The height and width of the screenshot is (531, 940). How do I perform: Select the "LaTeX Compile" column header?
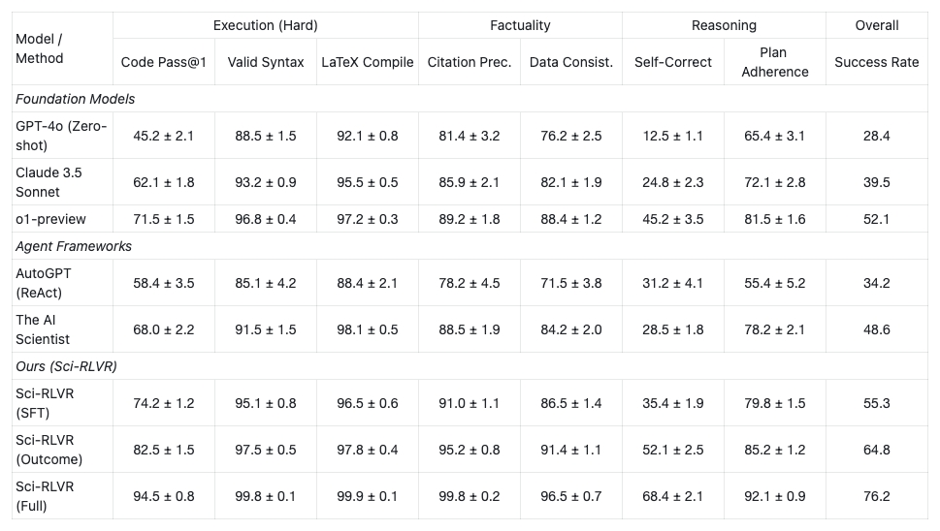pos(368,62)
